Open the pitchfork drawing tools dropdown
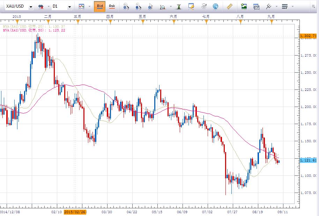The image size is (319, 216). tap(276, 7)
